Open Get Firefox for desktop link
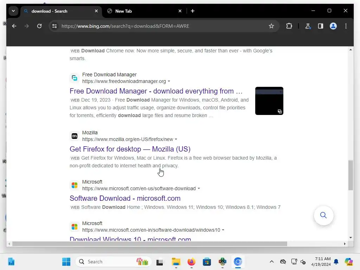The width and height of the screenshot is (360, 270). pyautogui.click(x=130, y=149)
